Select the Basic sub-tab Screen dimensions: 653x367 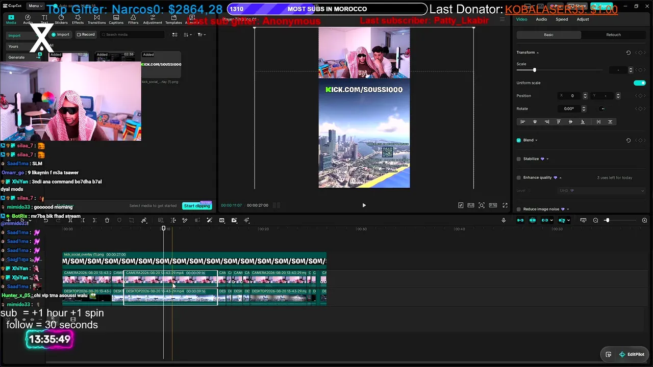pyautogui.click(x=548, y=35)
